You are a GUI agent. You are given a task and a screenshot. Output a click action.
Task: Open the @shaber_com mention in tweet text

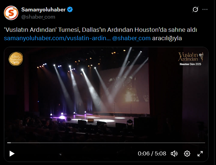click(131, 38)
